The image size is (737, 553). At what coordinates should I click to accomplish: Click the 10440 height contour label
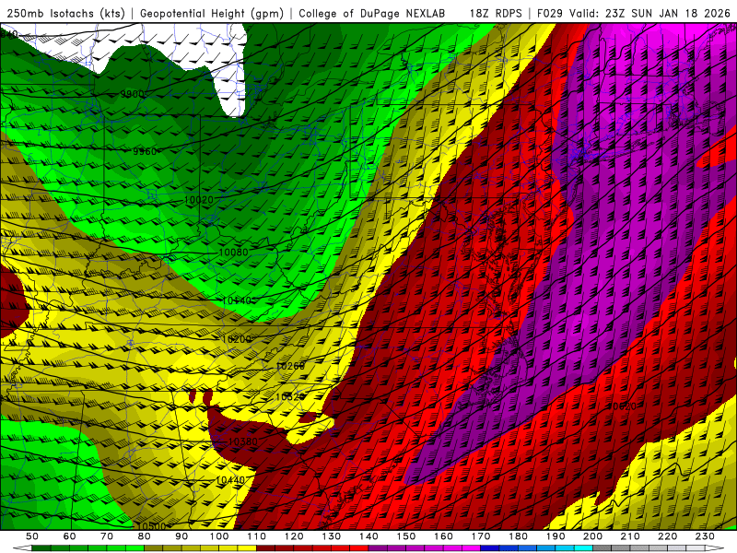(230, 480)
